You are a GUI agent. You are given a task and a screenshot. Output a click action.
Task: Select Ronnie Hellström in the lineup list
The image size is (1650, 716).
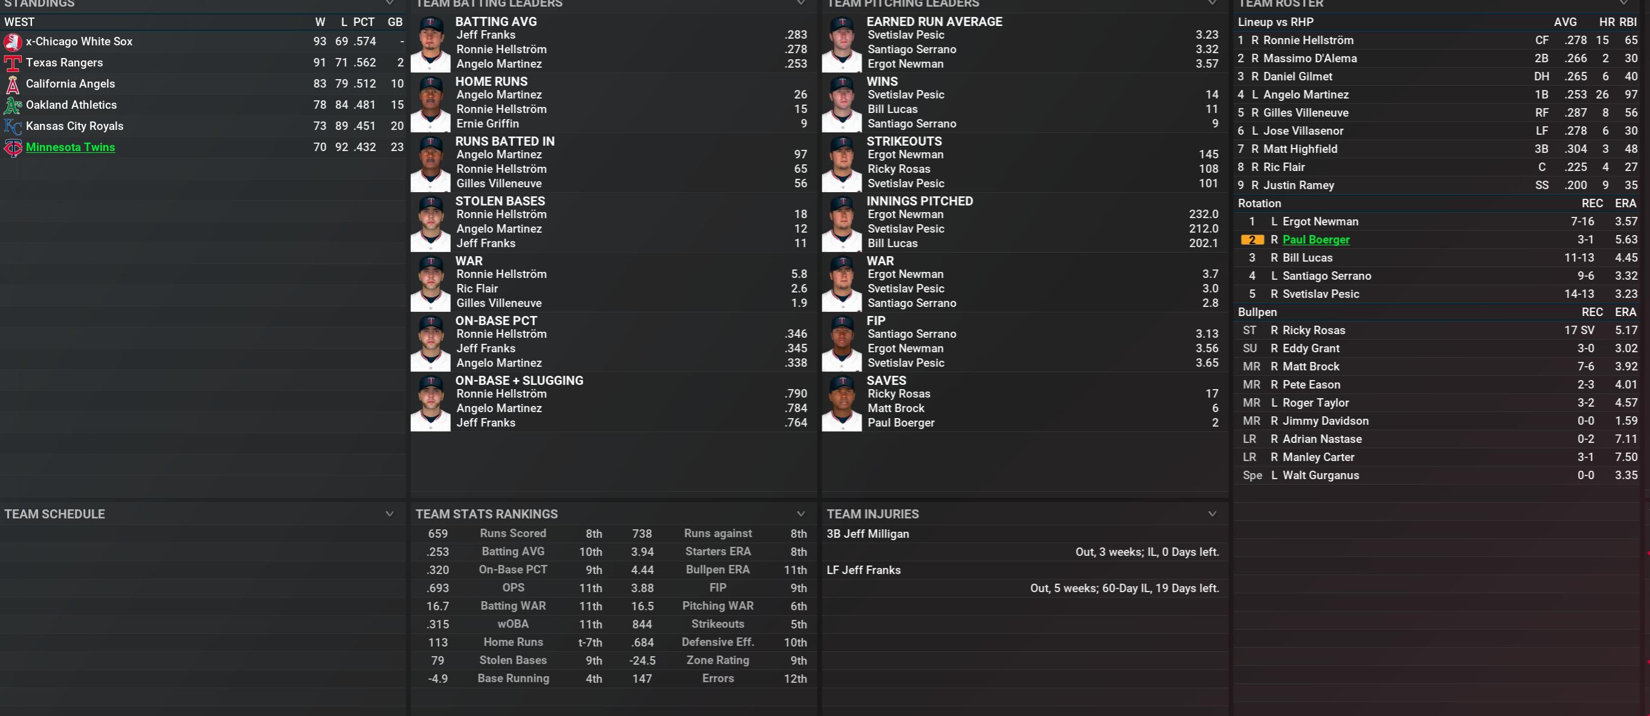(x=1308, y=40)
